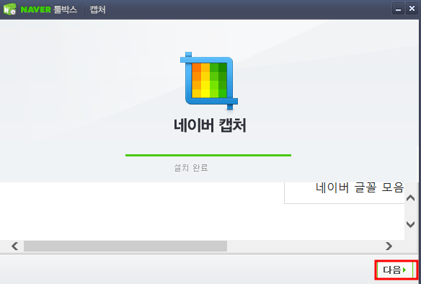Click the Naver Capture app icon

(x=209, y=81)
